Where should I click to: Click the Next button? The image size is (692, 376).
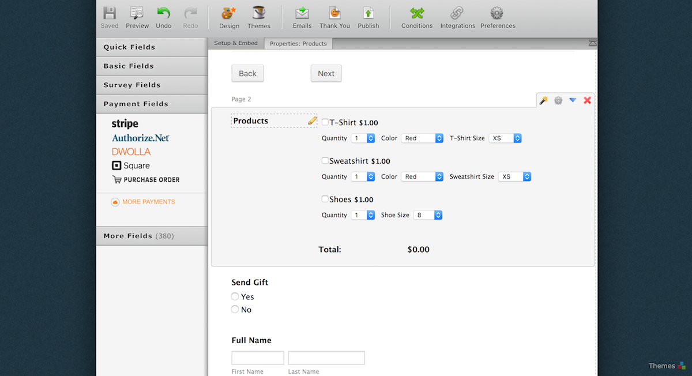coord(326,73)
